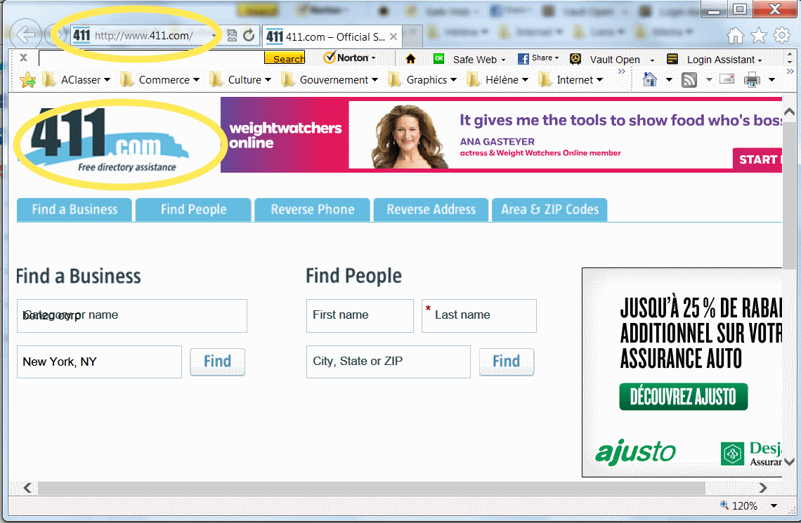The height and width of the screenshot is (523, 801).
Task: Close the 411.com browser tab
Action: [x=393, y=37]
